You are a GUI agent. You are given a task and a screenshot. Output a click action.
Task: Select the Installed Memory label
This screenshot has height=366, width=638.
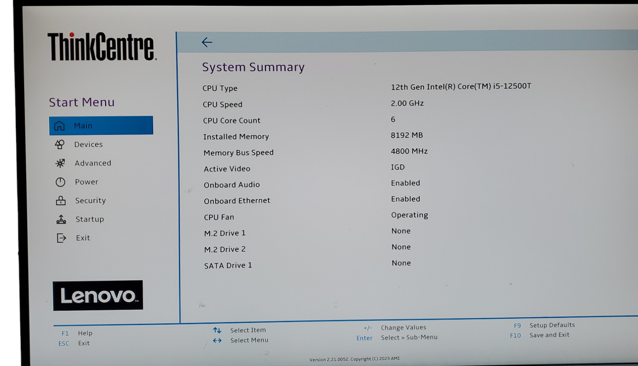click(236, 136)
